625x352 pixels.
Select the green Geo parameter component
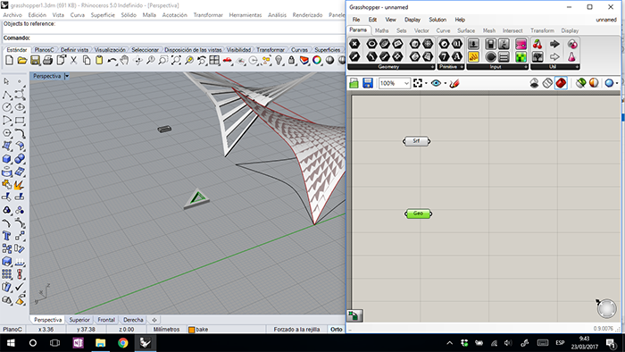click(418, 214)
